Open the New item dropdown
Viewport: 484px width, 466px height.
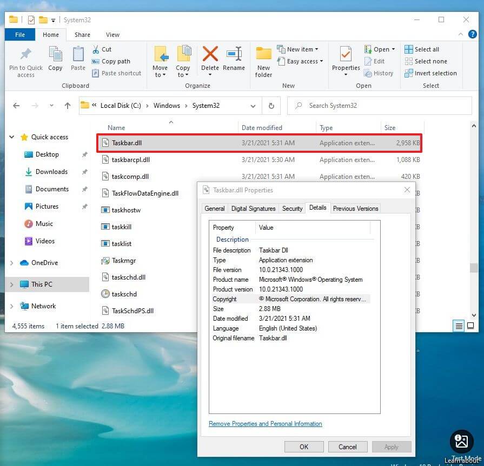(298, 49)
